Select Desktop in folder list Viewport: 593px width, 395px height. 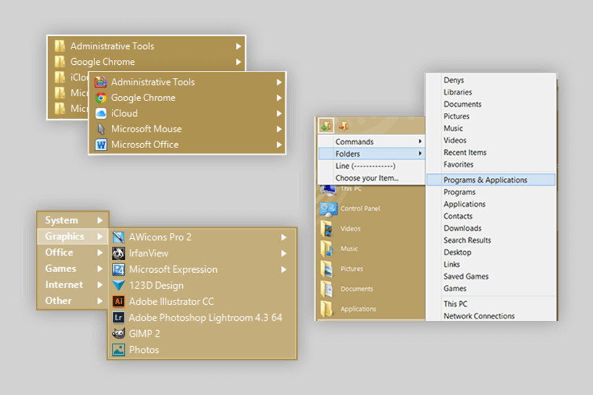point(491,252)
